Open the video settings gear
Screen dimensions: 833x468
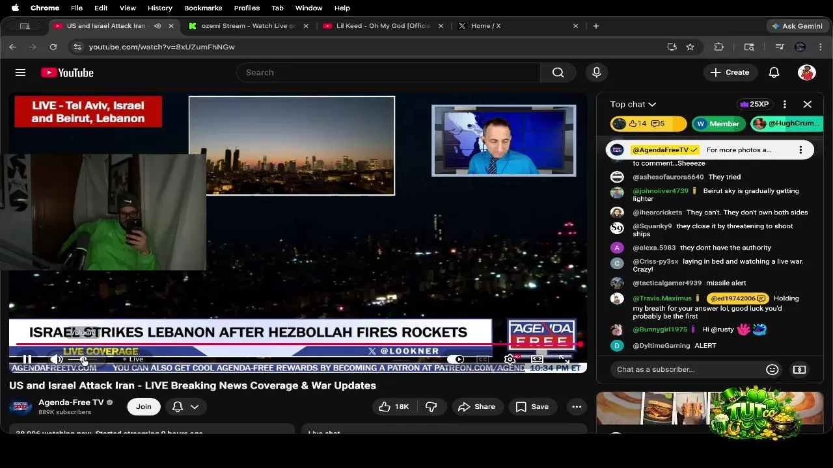point(510,359)
